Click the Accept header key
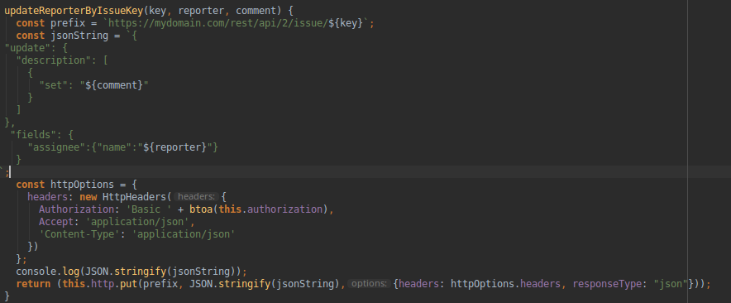731x303 pixels. point(56,222)
